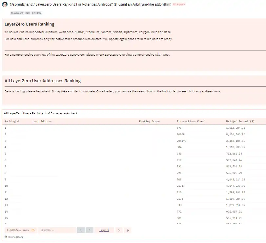
Task: Open the #LayerZero tag
Action: pyautogui.click(x=17, y=13)
